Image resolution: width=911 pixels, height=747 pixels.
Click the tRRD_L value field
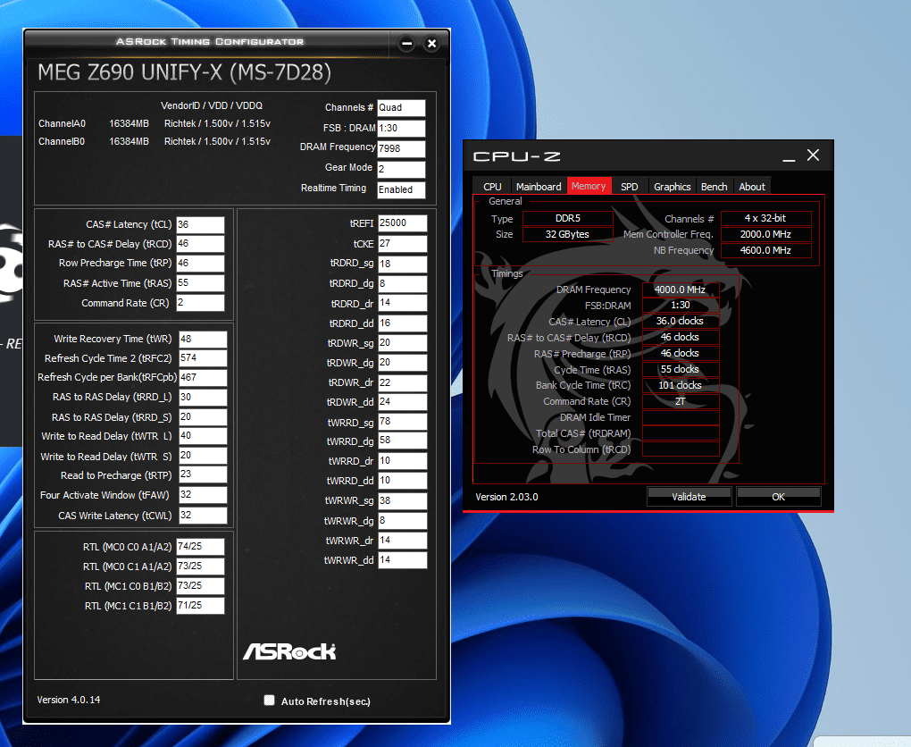(x=203, y=397)
